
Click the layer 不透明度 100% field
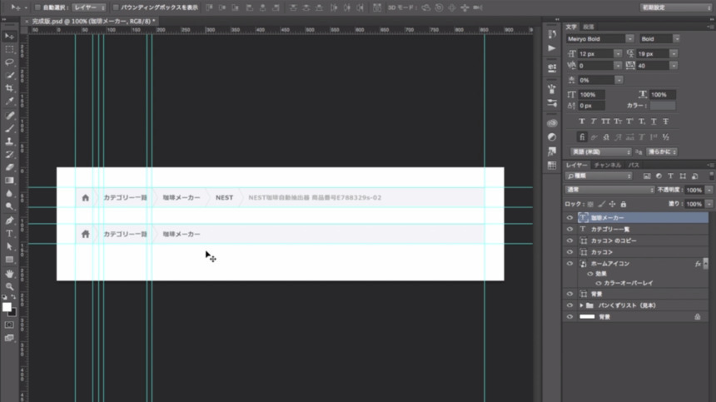(x=694, y=191)
